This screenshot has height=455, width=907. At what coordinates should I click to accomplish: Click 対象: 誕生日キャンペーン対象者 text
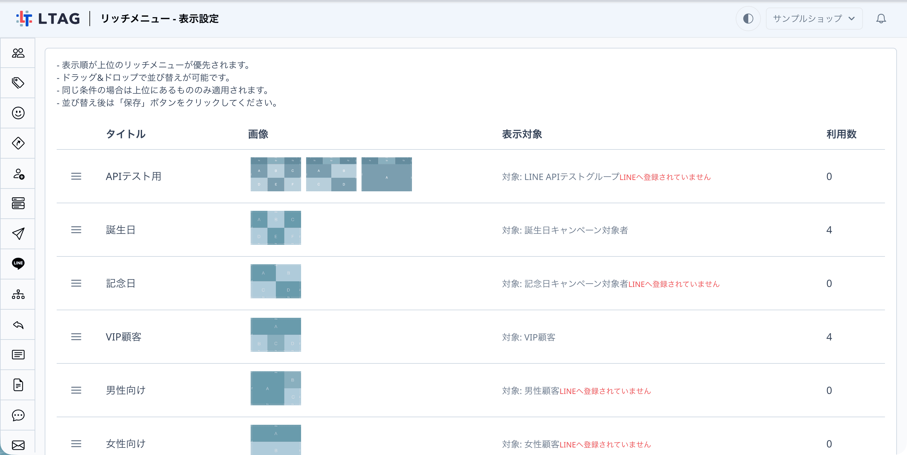565,230
